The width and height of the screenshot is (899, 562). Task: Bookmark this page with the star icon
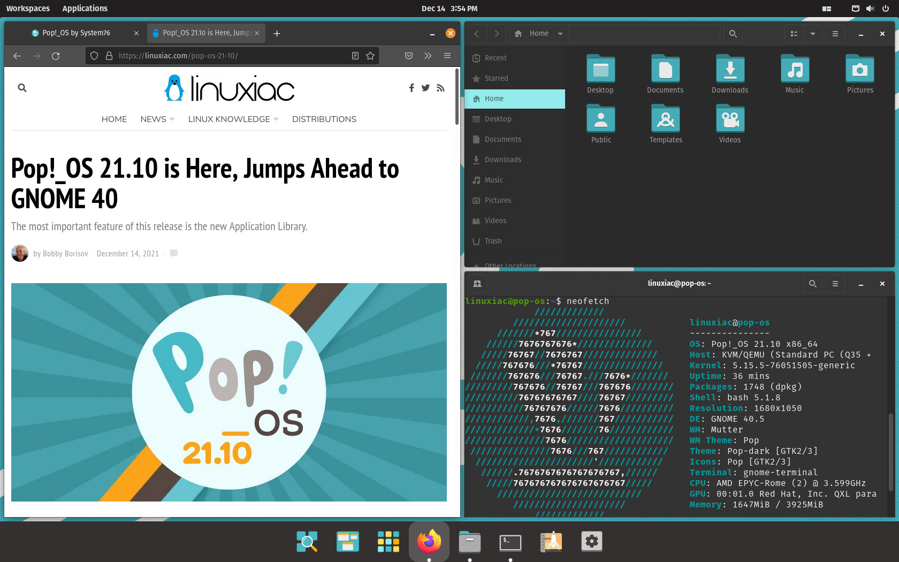pos(370,56)
